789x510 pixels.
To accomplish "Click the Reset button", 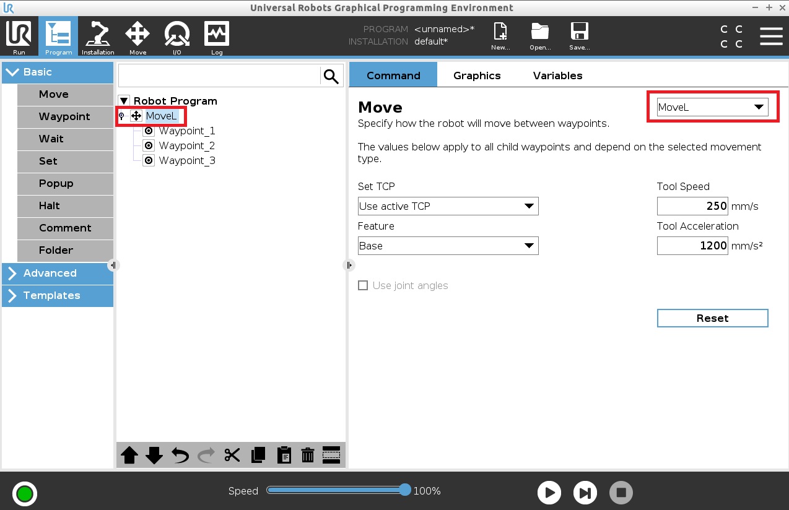I will [x=712, y=318].
